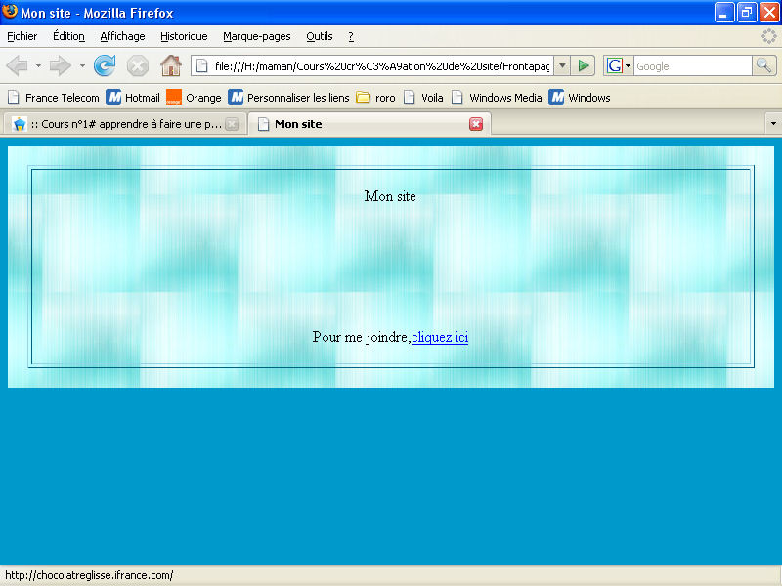Close the Mon site tab
The image size is (782, 586).
point(476,124)
